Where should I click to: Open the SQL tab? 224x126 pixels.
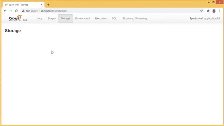tap(114, 19)
